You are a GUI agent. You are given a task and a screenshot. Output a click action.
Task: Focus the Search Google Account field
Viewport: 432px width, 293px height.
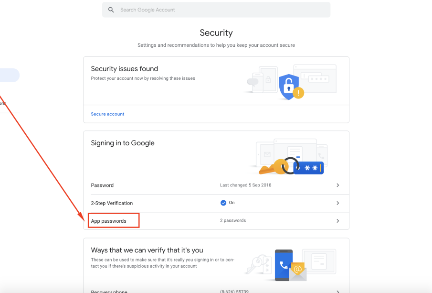coord(220,10)
